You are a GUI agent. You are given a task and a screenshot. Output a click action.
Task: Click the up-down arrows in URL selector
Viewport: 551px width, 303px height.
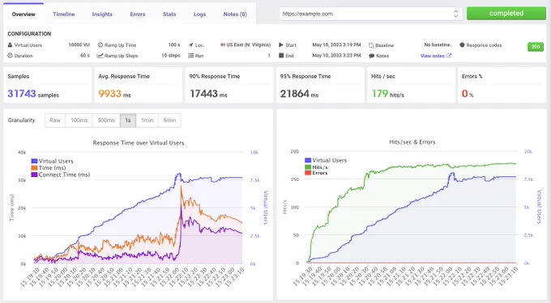tap(455, 14)
